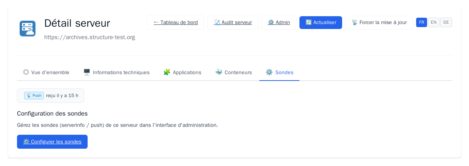
Task: Select the Sondes tab
Action: 279,72
